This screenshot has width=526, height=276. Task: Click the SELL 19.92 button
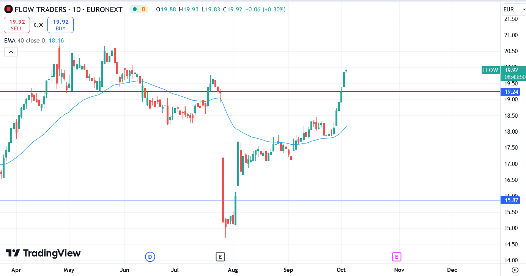click(17, 25)
